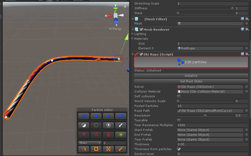Click the RedRope material field
This screenshot has width=251, height=156.
pos(210,48)
